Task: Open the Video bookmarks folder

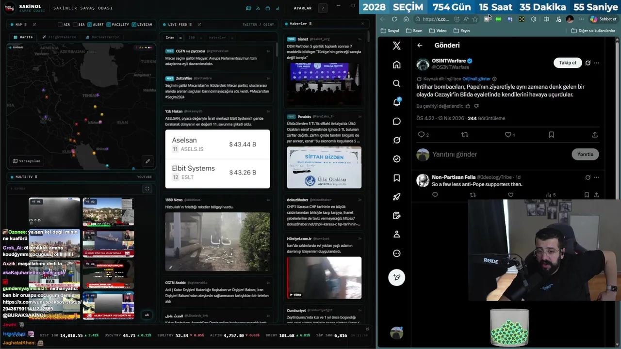Action: pyautogui.click(x=438, y=31)
